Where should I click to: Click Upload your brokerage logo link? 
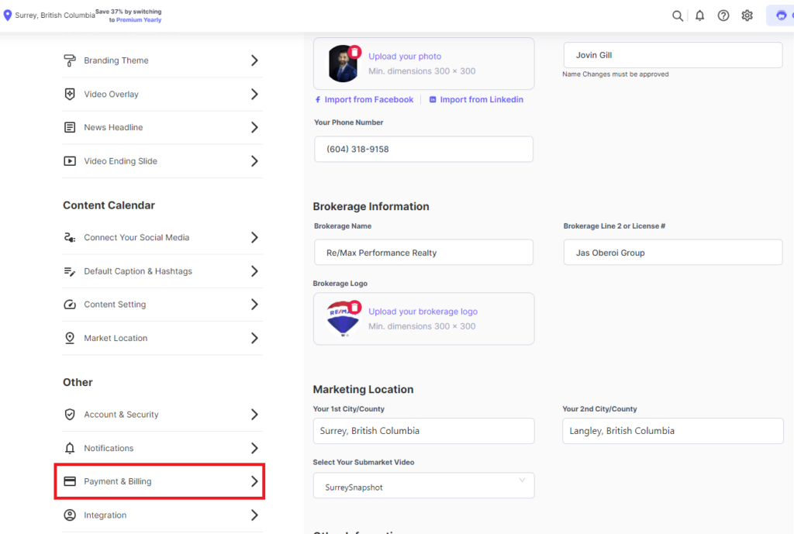pos(423,312)
